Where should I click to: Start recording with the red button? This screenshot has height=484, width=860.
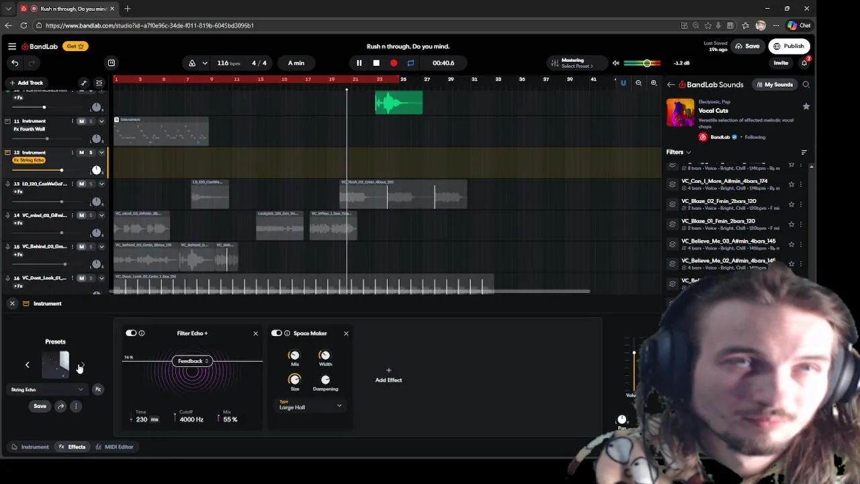coord(394,63)
